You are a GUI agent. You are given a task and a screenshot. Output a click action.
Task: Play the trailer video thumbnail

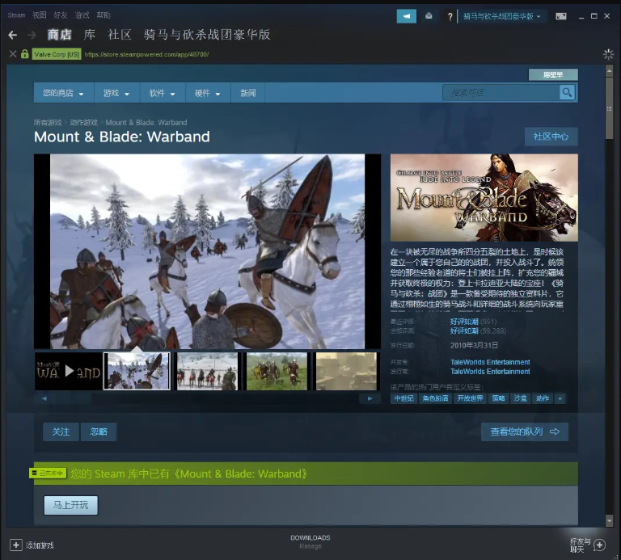[x=68, y=372]
